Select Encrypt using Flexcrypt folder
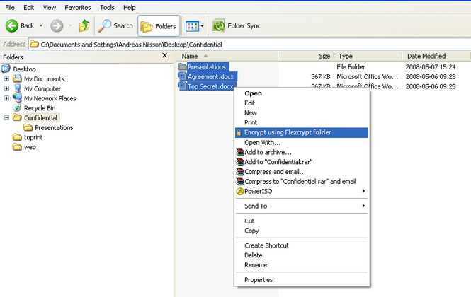The image size is (471, 297). (288, 132)
